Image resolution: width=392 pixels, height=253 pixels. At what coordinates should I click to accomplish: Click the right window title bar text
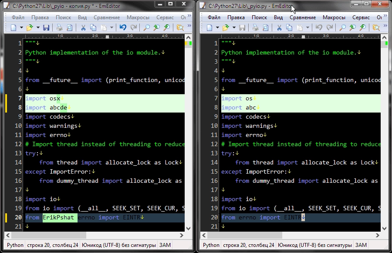pyautogui.click(x=250, y=6)
